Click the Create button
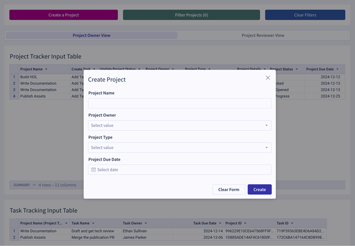 coord(259,189)
